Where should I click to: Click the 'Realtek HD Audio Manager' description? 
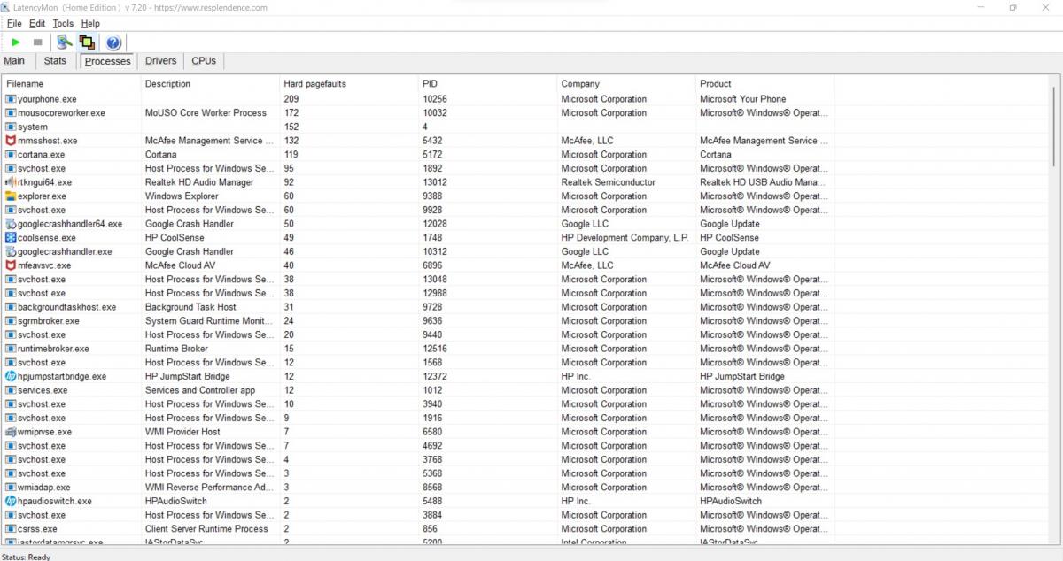[199, 182]
